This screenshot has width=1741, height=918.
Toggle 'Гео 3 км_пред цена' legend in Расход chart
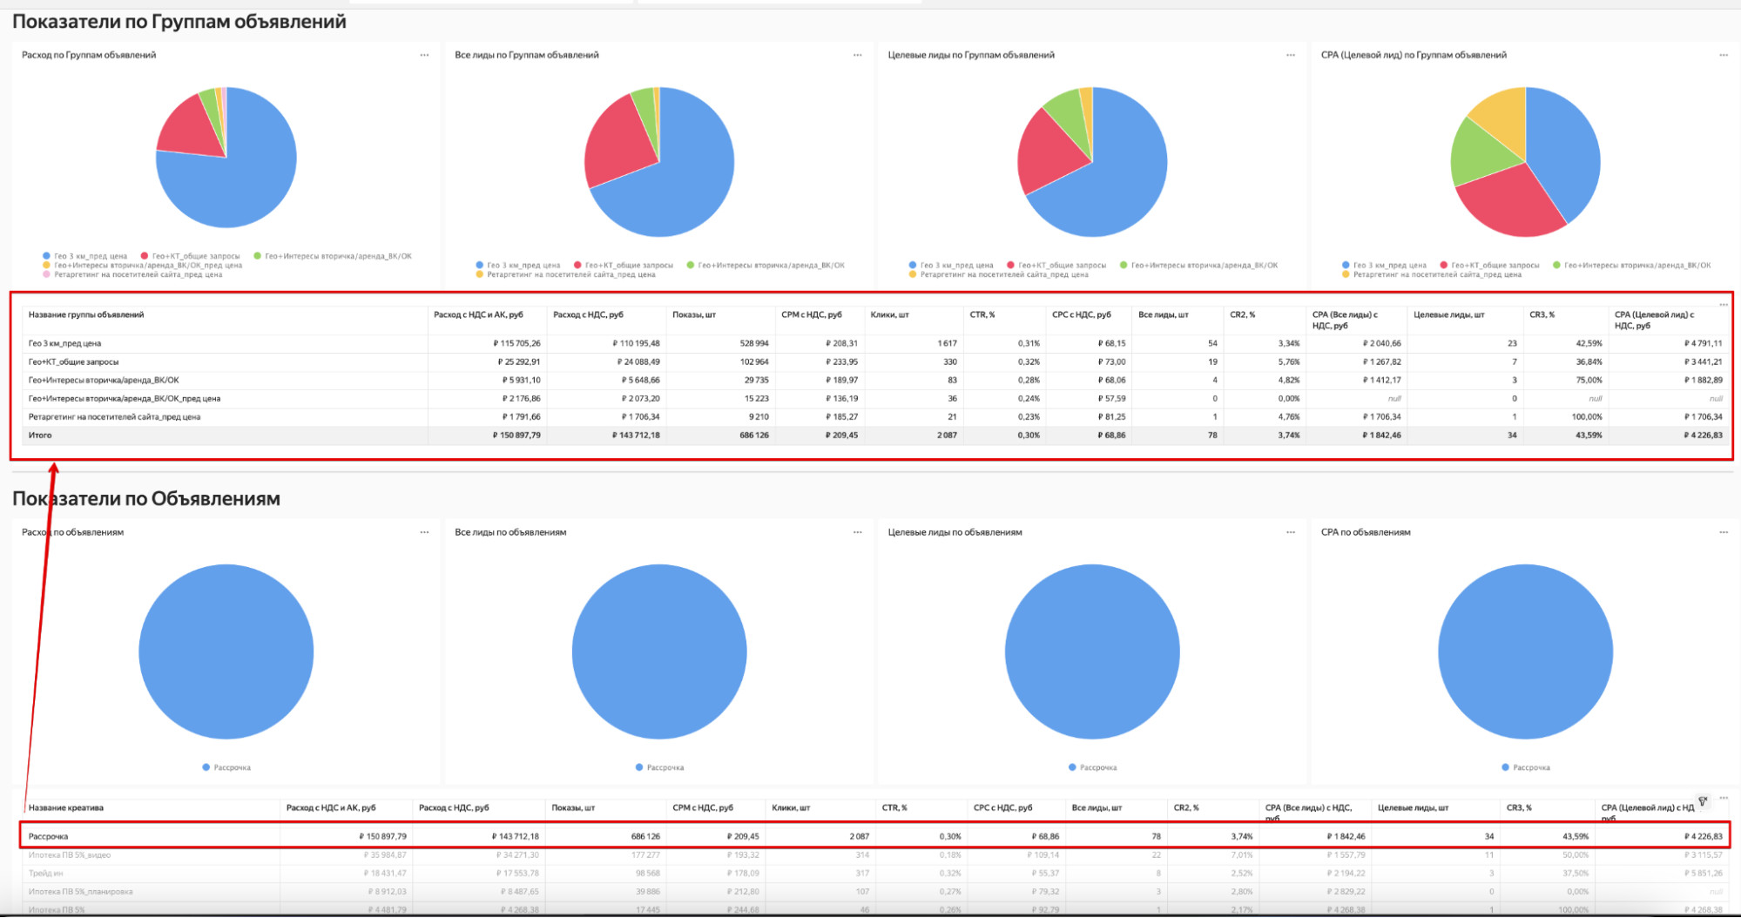point(90,256)
